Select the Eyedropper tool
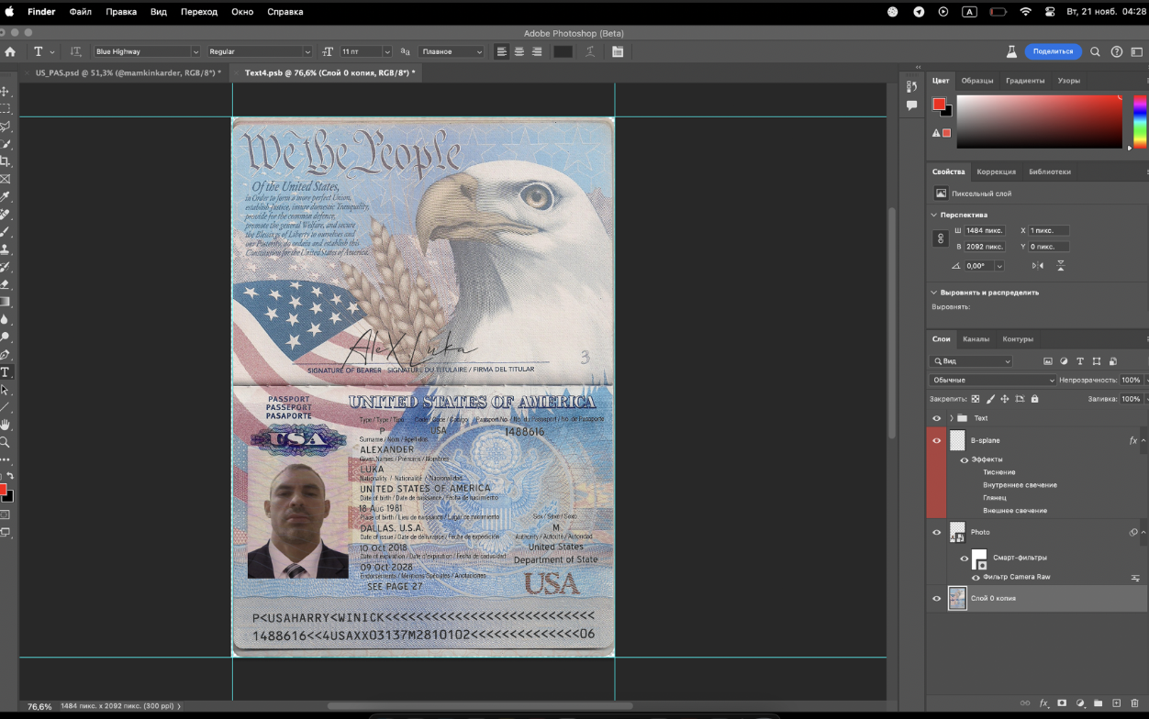 (5, 196)
